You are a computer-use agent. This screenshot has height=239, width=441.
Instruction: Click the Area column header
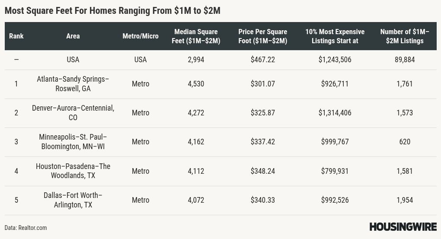pyautogui.click(x=73, y=36)
